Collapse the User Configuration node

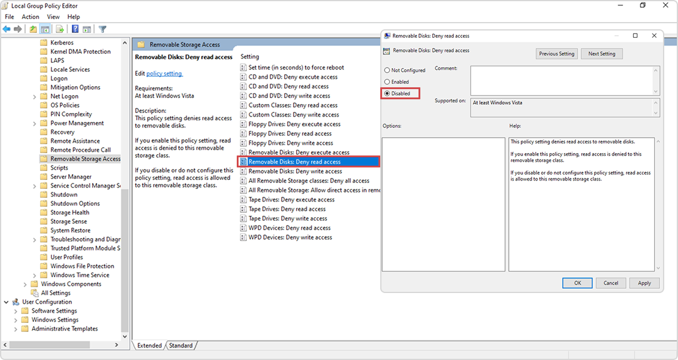click(x=7, y=301)
